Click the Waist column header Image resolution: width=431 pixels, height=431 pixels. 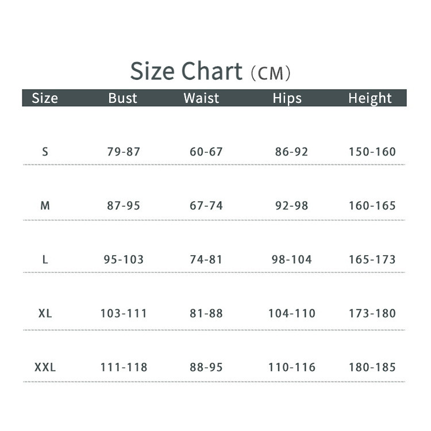click(x=201, y=98)
